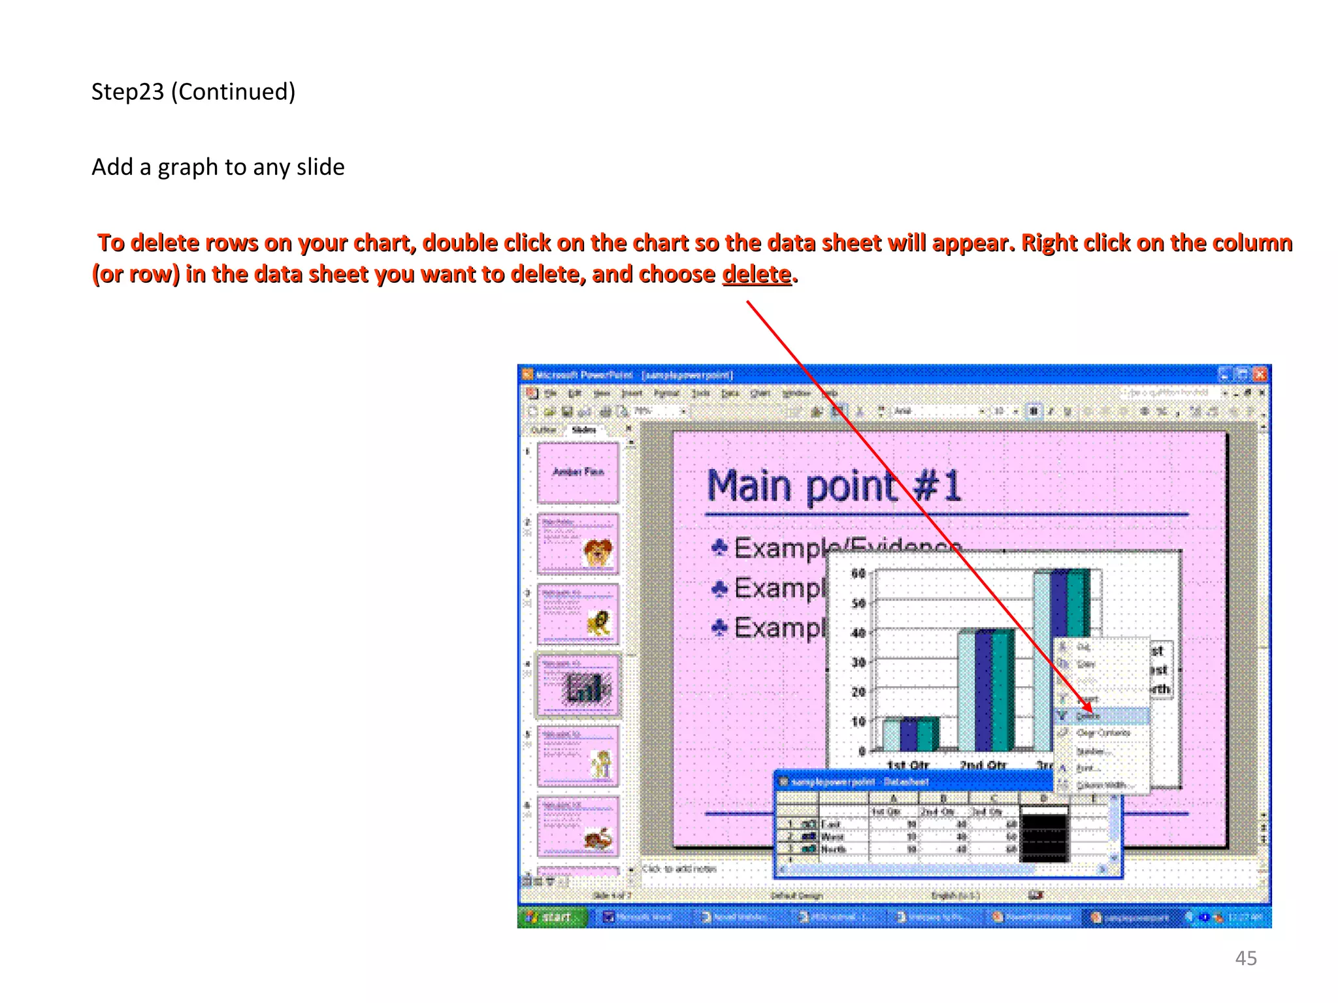Viewport: 1338px width, 1003px height.
Task: Click the Slide Sorter View icon
Action: point(538,881)
